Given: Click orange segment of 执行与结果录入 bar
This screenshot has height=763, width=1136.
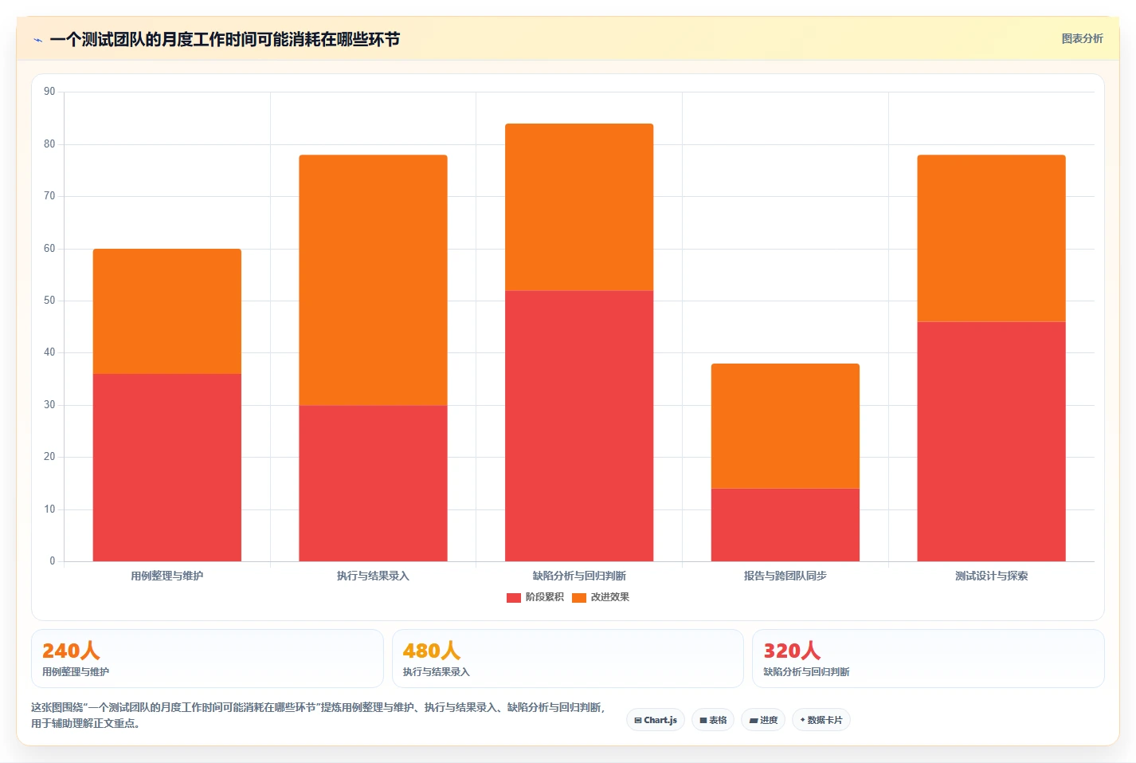Looking at the screenshot, I should click(x=373, y=280).
